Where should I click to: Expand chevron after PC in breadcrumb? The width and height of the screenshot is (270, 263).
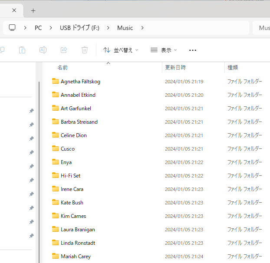tap(51, 28)
